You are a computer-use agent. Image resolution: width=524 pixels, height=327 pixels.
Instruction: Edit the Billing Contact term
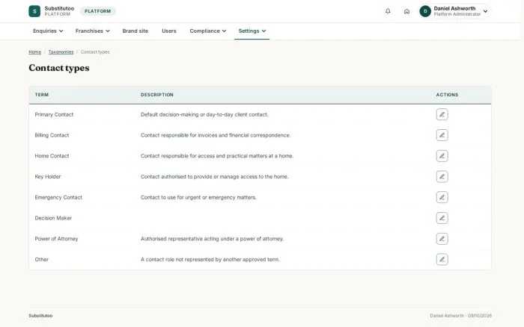click(x=442, y=135)
